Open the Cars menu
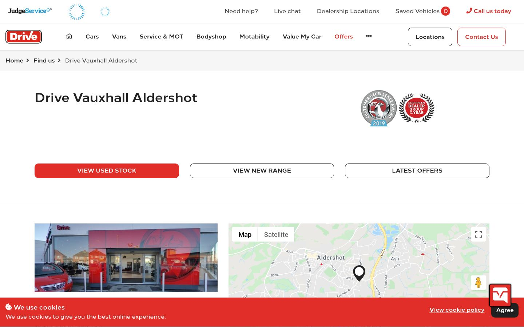The width and height of the screenshot is (524, 327). tap(92, 36)
